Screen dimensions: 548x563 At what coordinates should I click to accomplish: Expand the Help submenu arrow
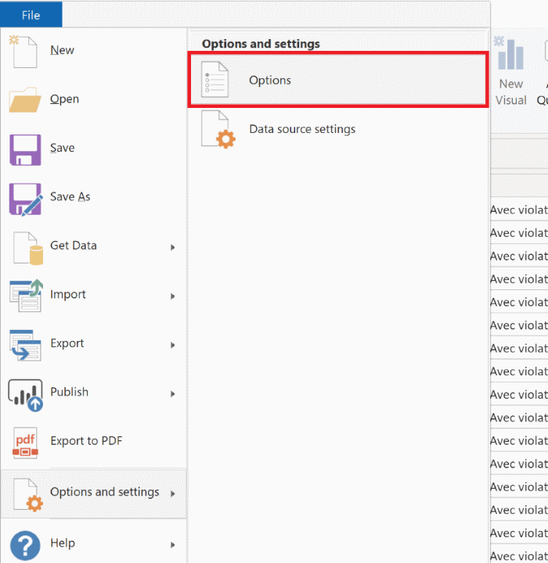coord(172,545)
